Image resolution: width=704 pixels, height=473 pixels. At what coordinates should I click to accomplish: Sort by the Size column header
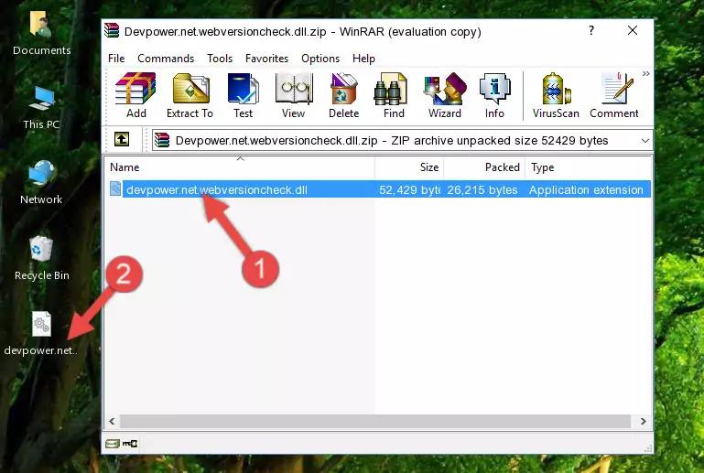[409, 167]
